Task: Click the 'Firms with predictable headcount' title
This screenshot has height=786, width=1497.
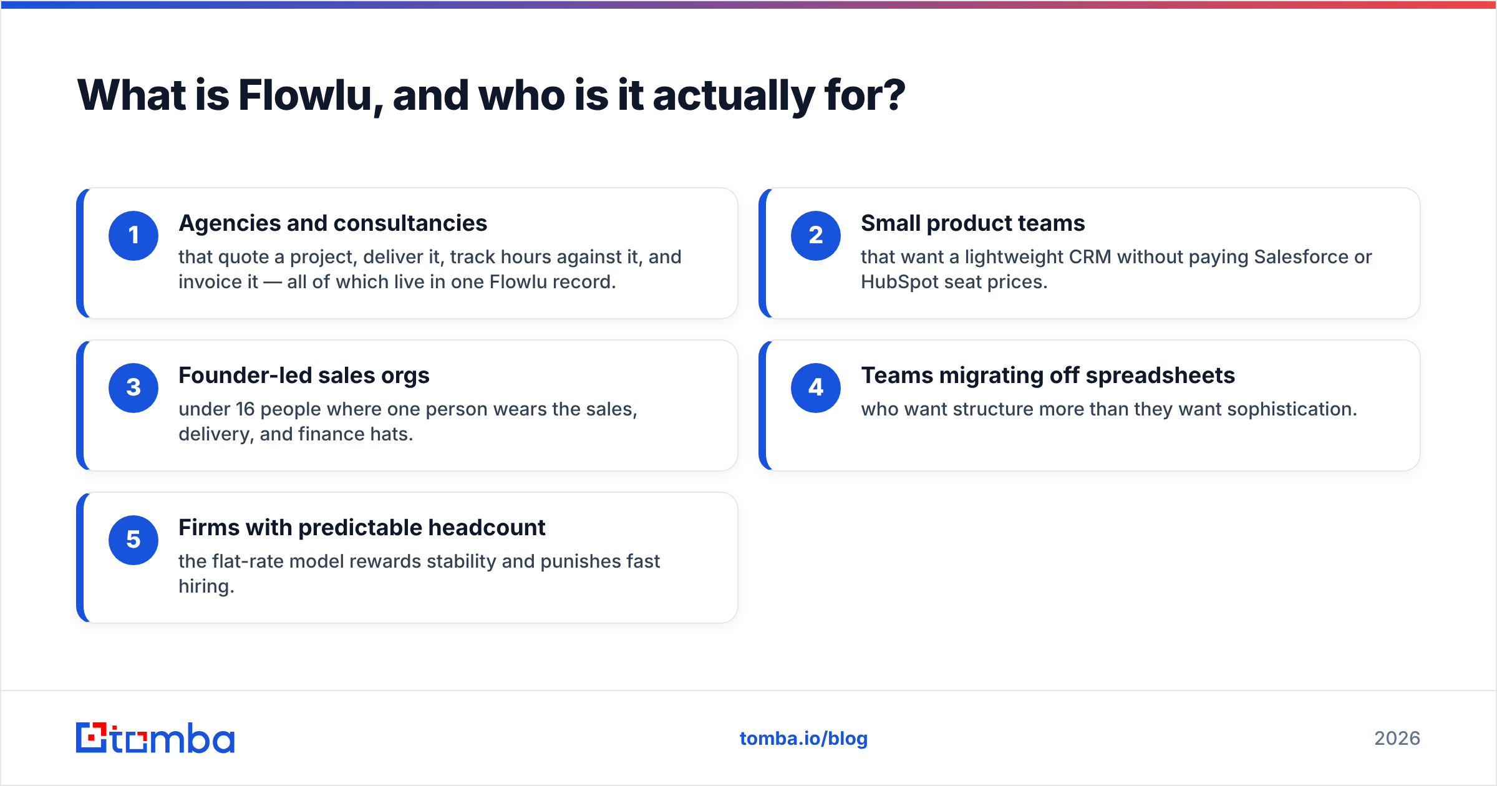Action: tap(362, 528)
